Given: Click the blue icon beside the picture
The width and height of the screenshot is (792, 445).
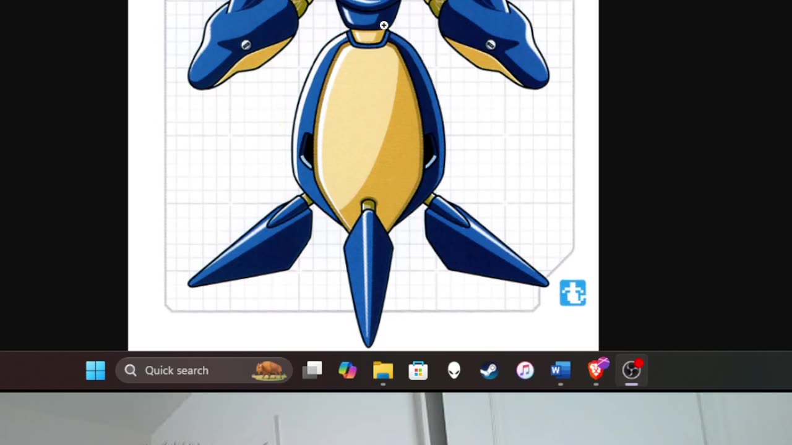Looking at the screenshot, I should (x=572, y=293).
